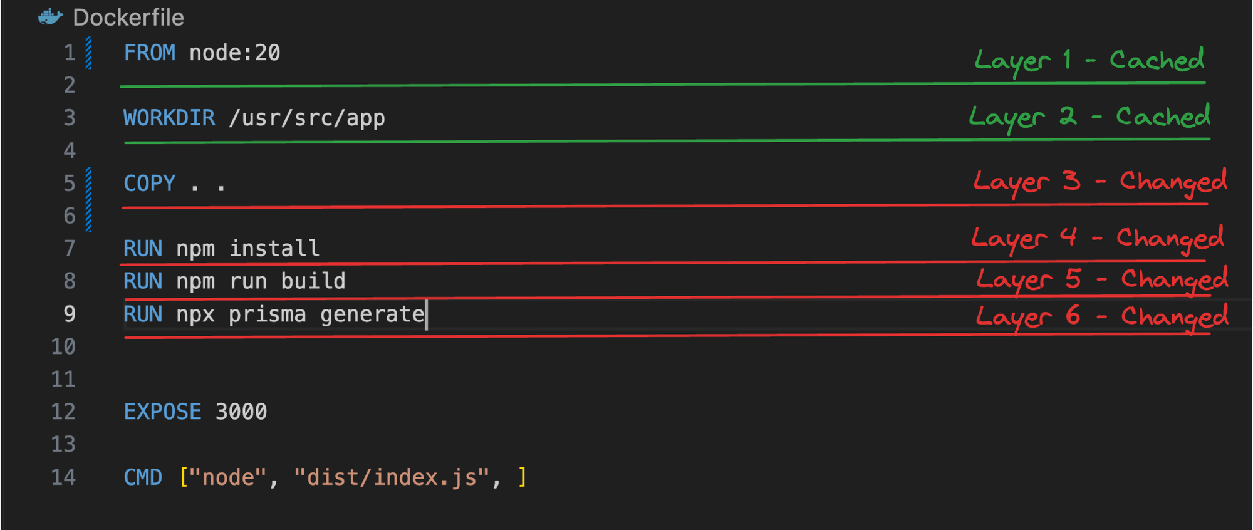
Task: Click the Docker whale file icon
Action: pyautogui.click(x=51, y=17)
